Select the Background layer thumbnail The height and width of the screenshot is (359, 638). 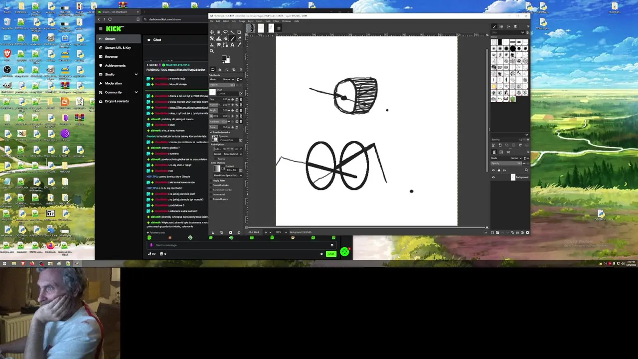[513, 177]
